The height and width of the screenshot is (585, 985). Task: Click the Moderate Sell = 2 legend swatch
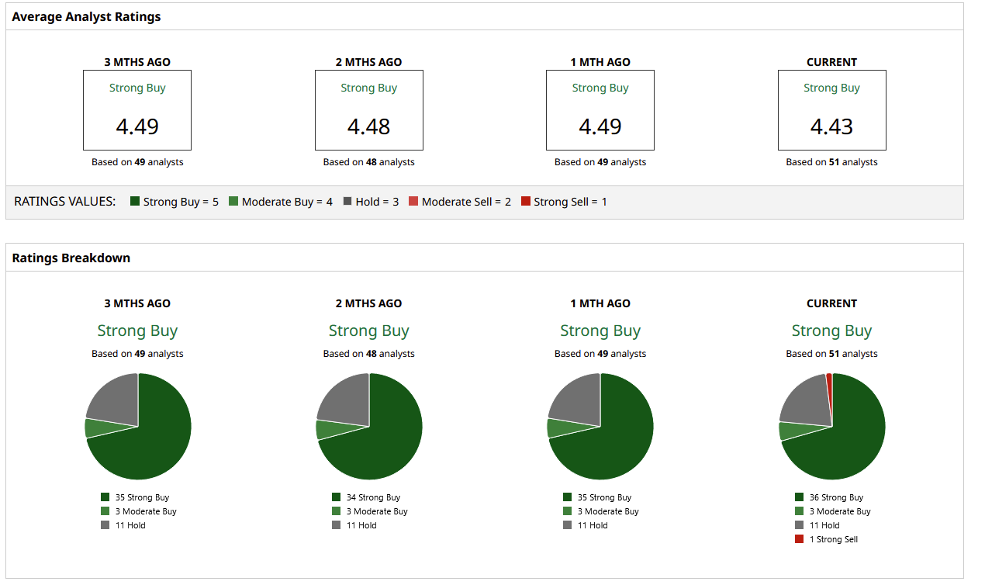(413, 202)
